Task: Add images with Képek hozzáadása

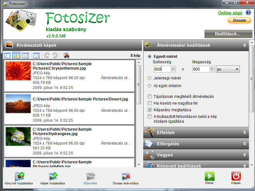Action: (x=52, y=179)
